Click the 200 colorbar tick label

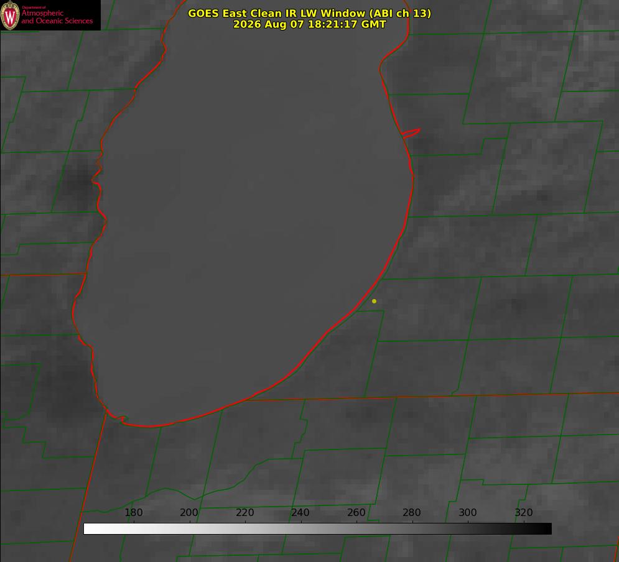(x=189, y=512)
